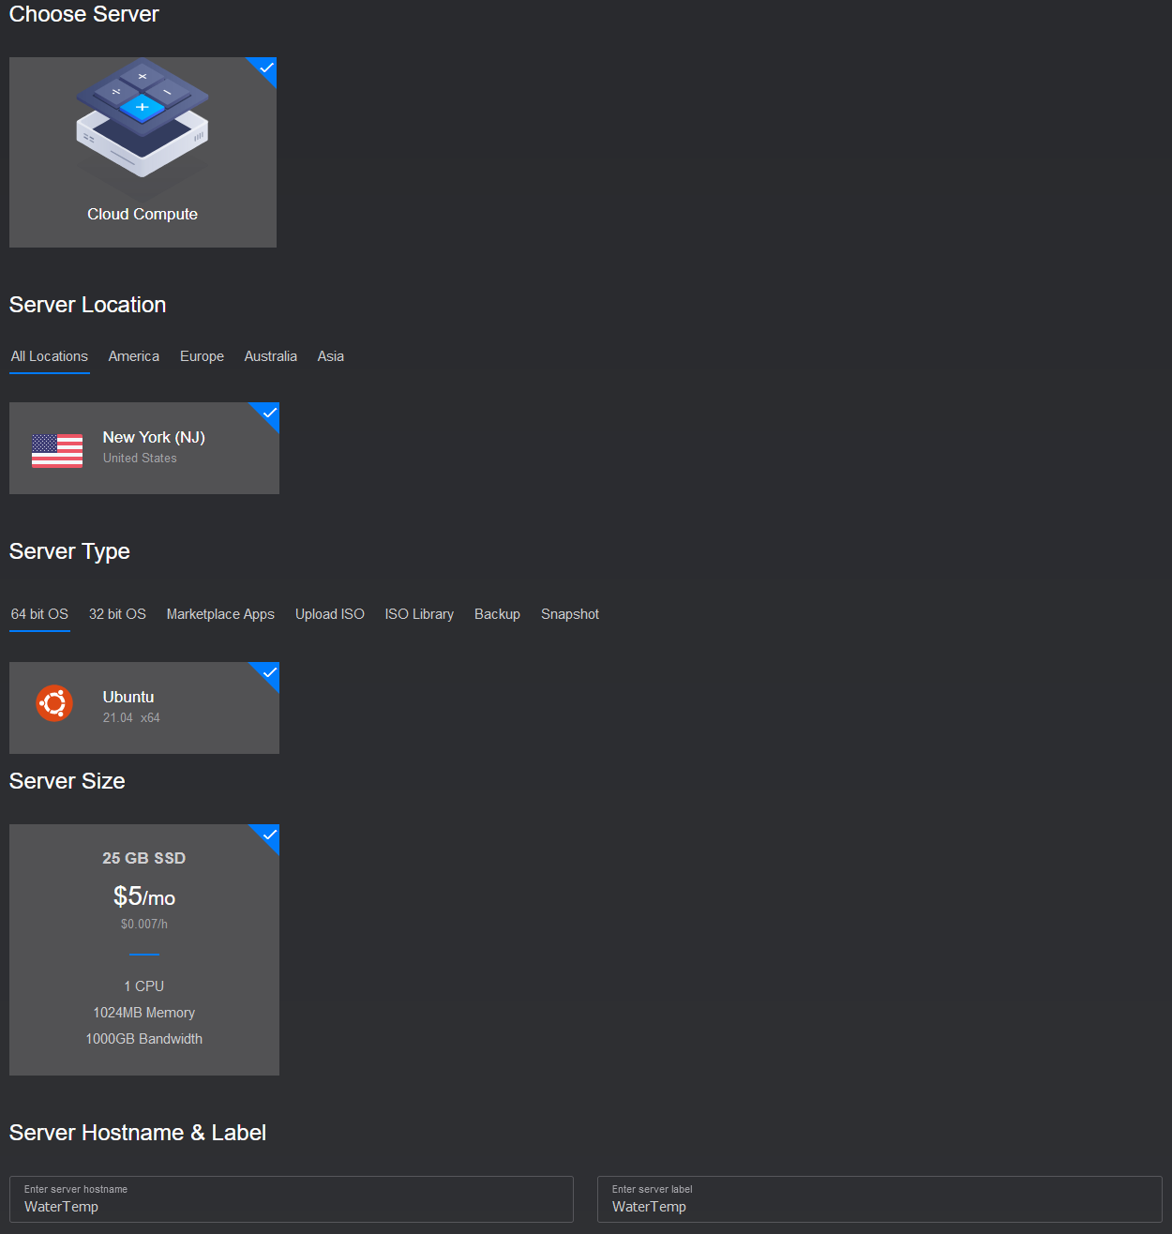The height and width of the screenshot is (1234, 1172).
Task: Click the 1024MB Memory specification
Action: pos(144,1013)
